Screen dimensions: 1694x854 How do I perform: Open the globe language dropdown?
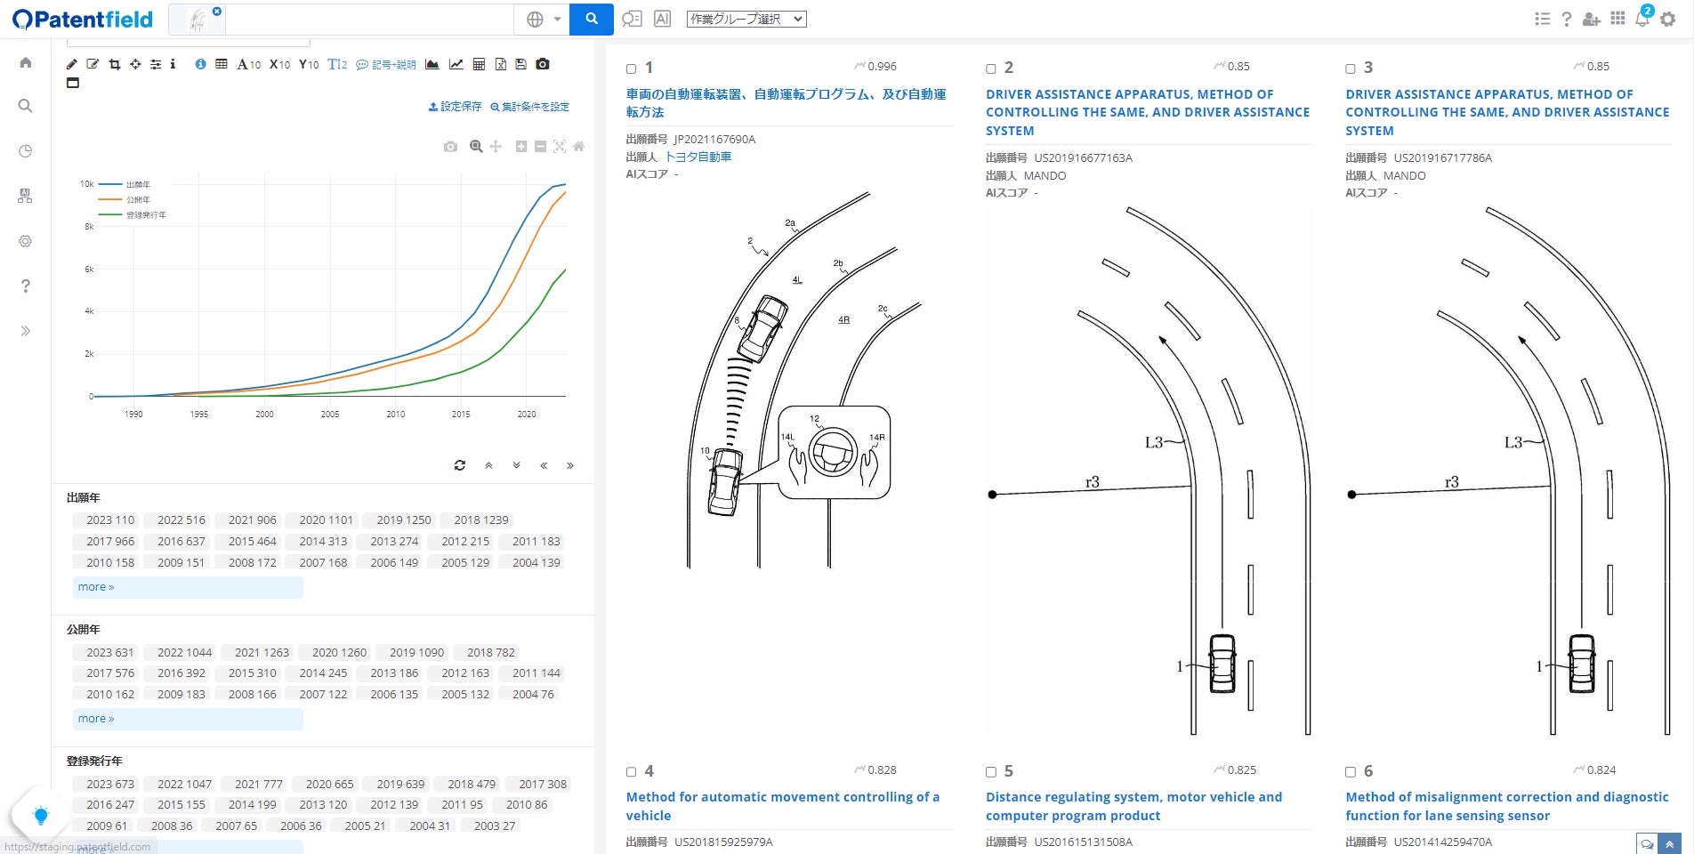(544, 19)
